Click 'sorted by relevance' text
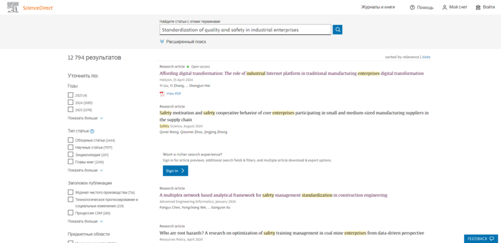 (402, 57)
